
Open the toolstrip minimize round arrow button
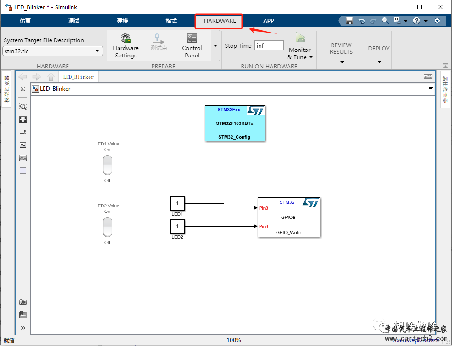(x=437, y=21)
